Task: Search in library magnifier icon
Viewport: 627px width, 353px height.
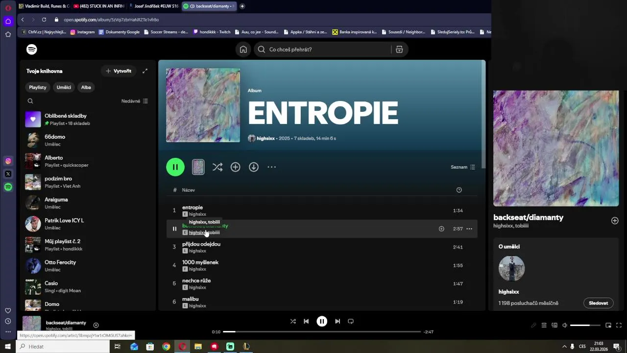Action: tap(30, 101)
